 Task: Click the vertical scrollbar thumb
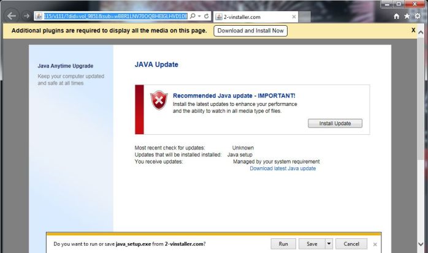[421, 99]
